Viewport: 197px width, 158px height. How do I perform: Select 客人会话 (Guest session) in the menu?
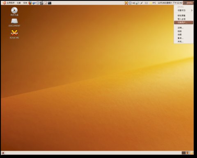184,19
